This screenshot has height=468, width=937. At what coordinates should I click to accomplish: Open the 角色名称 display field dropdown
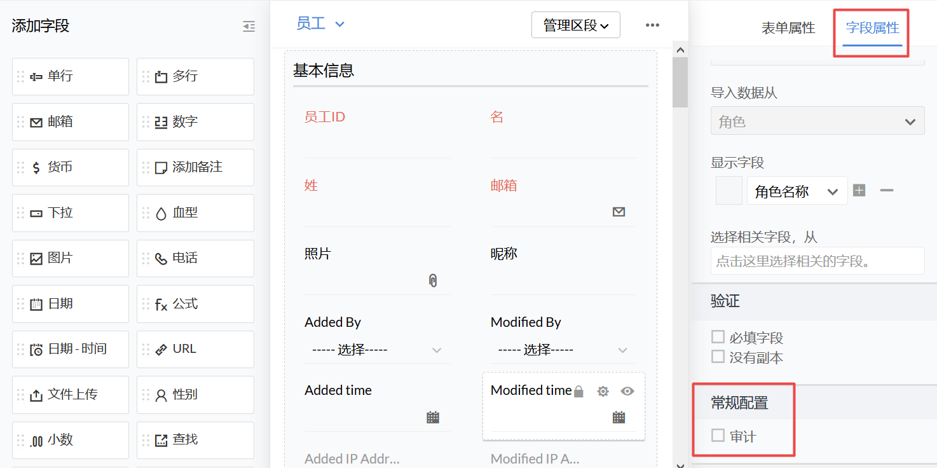pyautogui.click(x=797, y=191)
